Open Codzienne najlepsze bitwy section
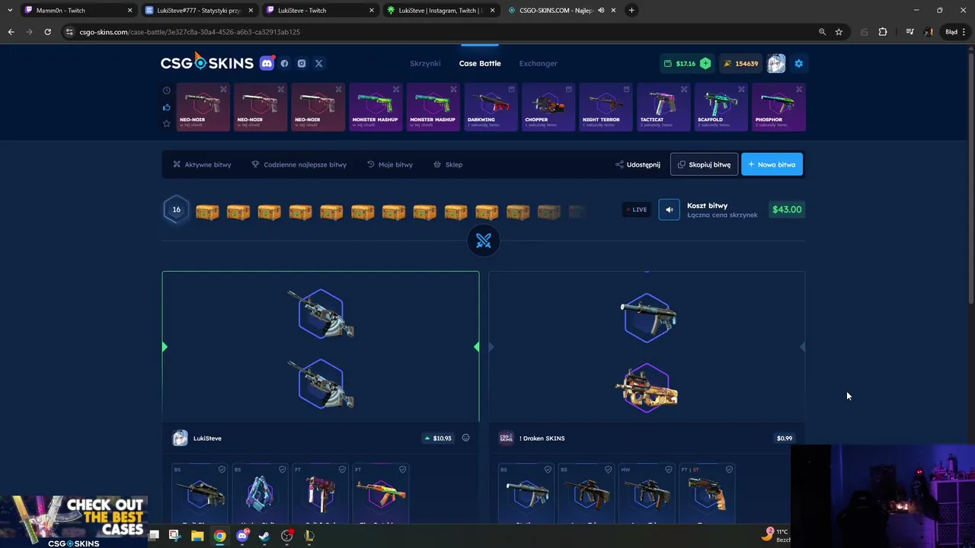This screenshot has height=548, width=975. pos(299,164)
